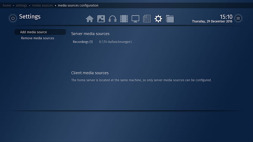Select Remove media sources

pyautogui.click(x=38, y=38)
